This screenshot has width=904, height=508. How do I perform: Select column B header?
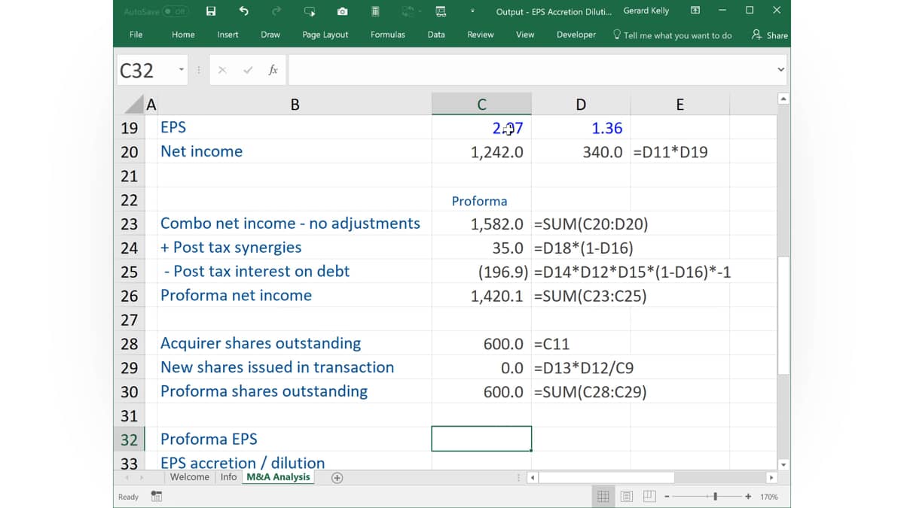click(x=295, y=105)
